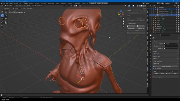This screenshot has height=101, width=180.
Task: Click the blue Z axis on the navigation gizmo
Action: point(121,11)
